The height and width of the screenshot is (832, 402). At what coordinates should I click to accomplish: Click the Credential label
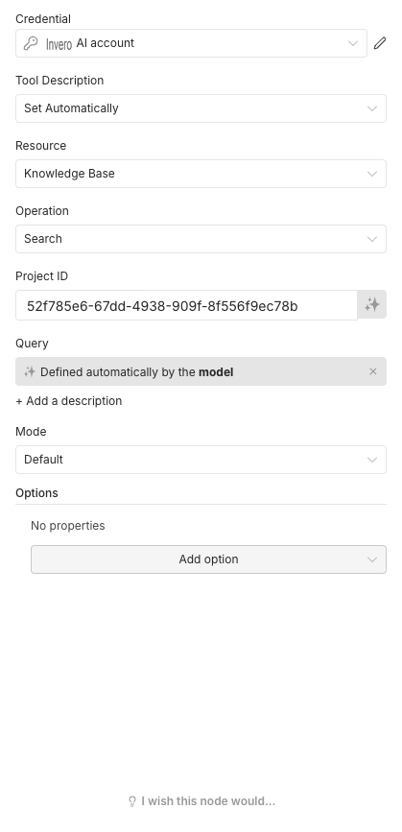[x=43, y=18]
